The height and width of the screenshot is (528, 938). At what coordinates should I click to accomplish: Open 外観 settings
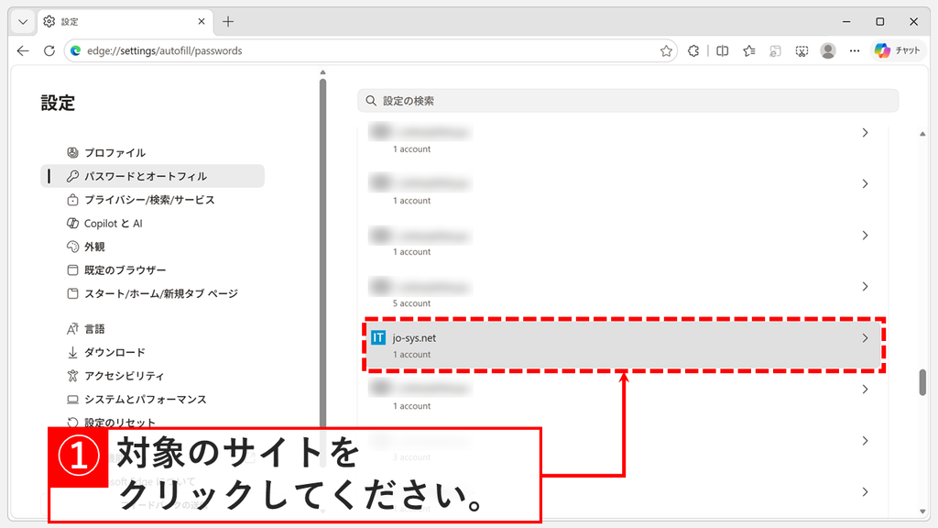[153, 247]
